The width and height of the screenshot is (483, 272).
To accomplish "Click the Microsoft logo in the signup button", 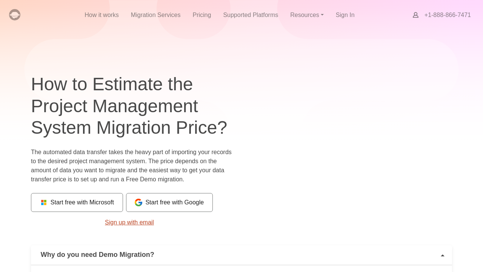I will point(44,202).
